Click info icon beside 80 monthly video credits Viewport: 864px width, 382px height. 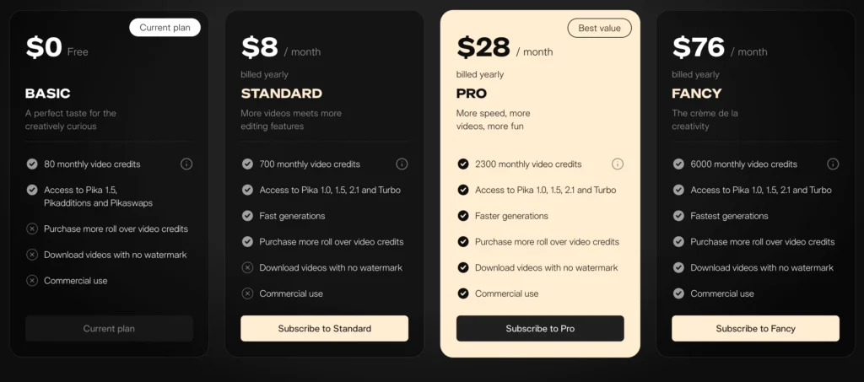186,164
